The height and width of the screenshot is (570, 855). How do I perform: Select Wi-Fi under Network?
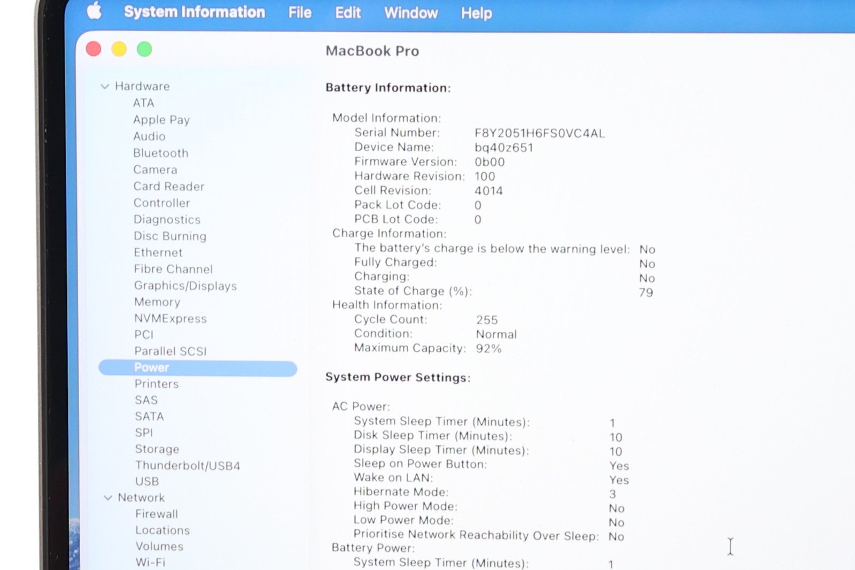click(150, 563)
